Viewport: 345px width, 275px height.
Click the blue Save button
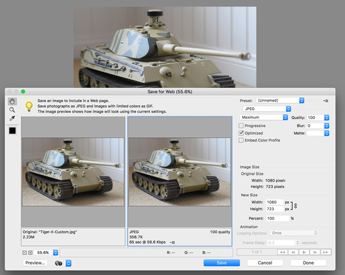point(221,263)
